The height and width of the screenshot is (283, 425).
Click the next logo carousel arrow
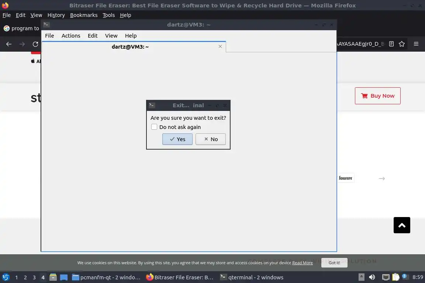pos(381,178)
